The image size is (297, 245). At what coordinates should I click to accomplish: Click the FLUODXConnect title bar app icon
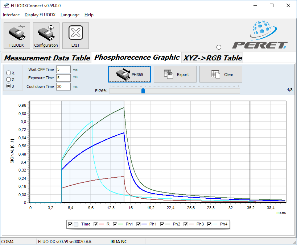pyautogui.click(x=6, y=5)
